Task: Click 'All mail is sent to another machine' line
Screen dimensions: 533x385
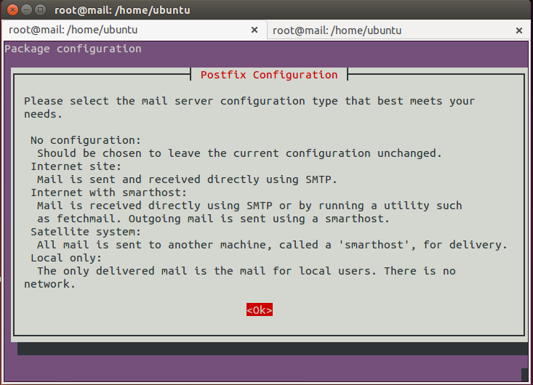Action: click(x=272, y=245)
